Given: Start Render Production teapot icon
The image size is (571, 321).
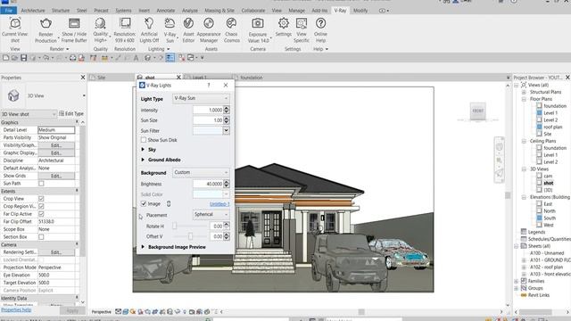Looking at the screenshot, I should pos(46,24).
